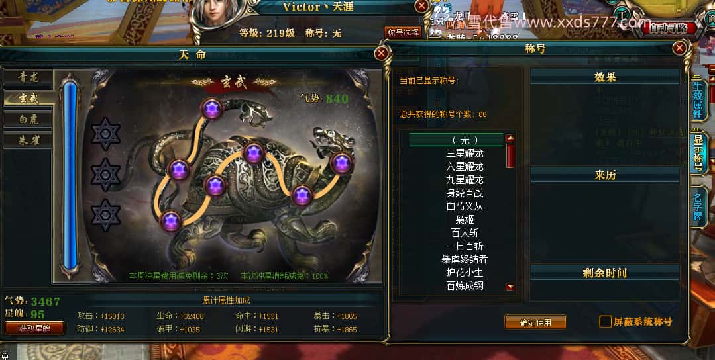Select the top empty hexagram star slot
Viewport: 715px width, 360px height.
tap(106, 134)
